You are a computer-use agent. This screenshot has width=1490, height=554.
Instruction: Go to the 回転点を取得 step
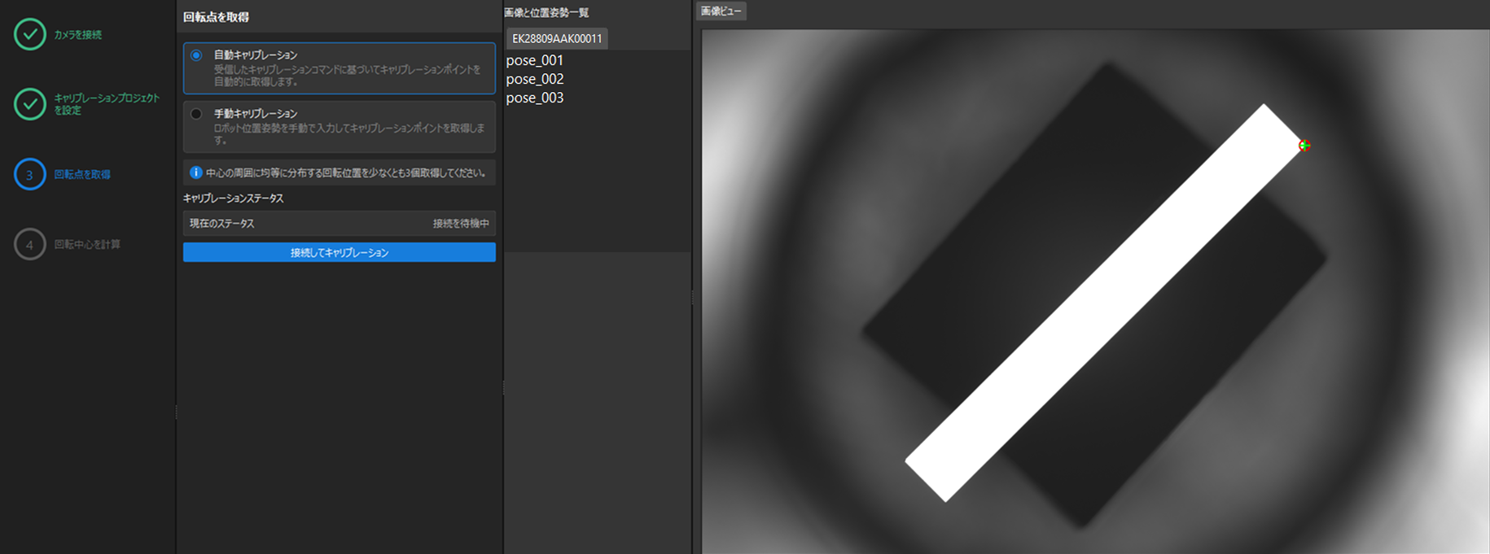tap(82, 174)
